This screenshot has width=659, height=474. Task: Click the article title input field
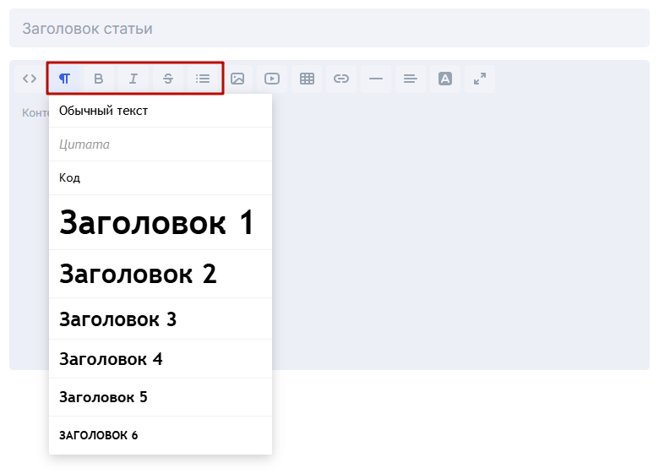(329, 29)
